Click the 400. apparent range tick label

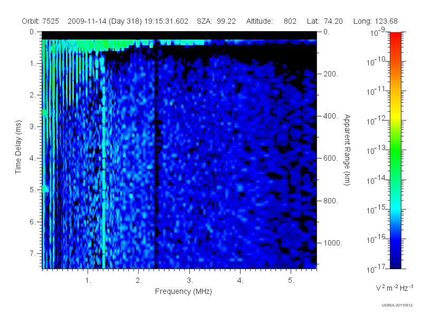pyautogui.click(x=331, y=116)
